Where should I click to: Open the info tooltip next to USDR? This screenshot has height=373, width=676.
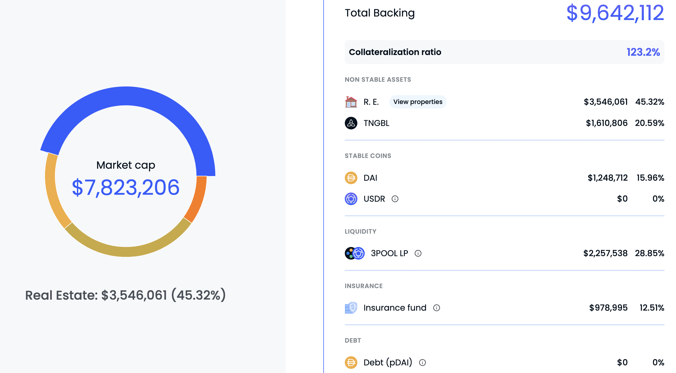395,199
